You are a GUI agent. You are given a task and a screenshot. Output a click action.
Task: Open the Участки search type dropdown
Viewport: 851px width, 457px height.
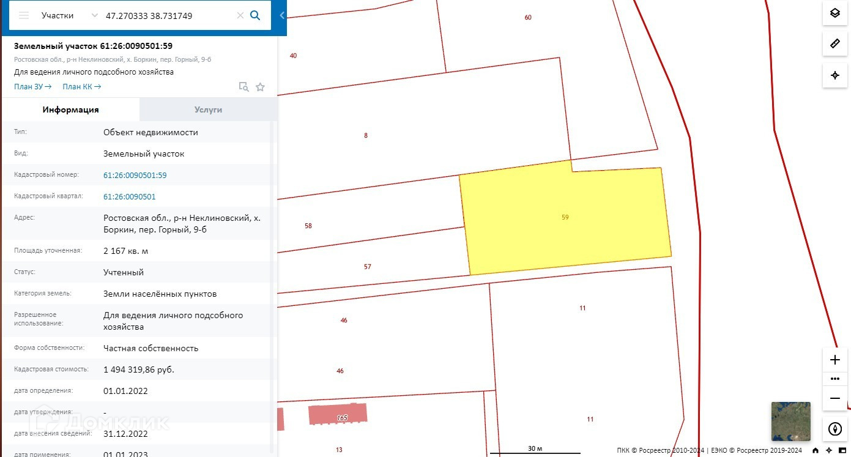click(69, 15)
